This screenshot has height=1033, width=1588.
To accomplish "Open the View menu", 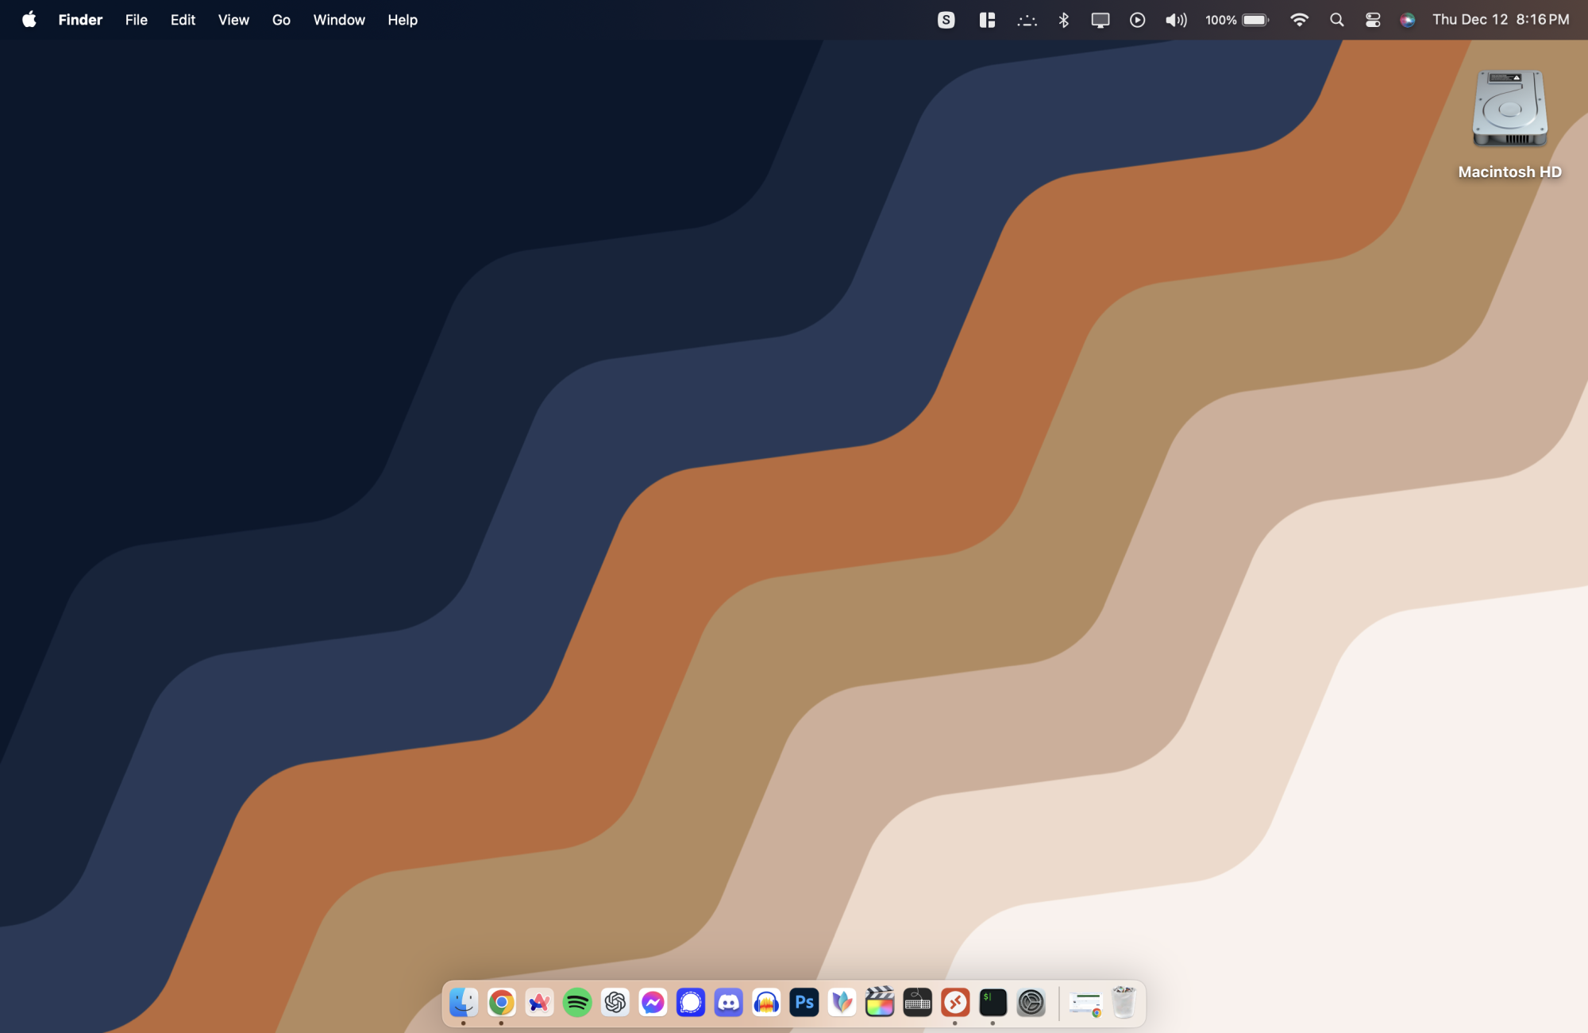I will point(233,20).
